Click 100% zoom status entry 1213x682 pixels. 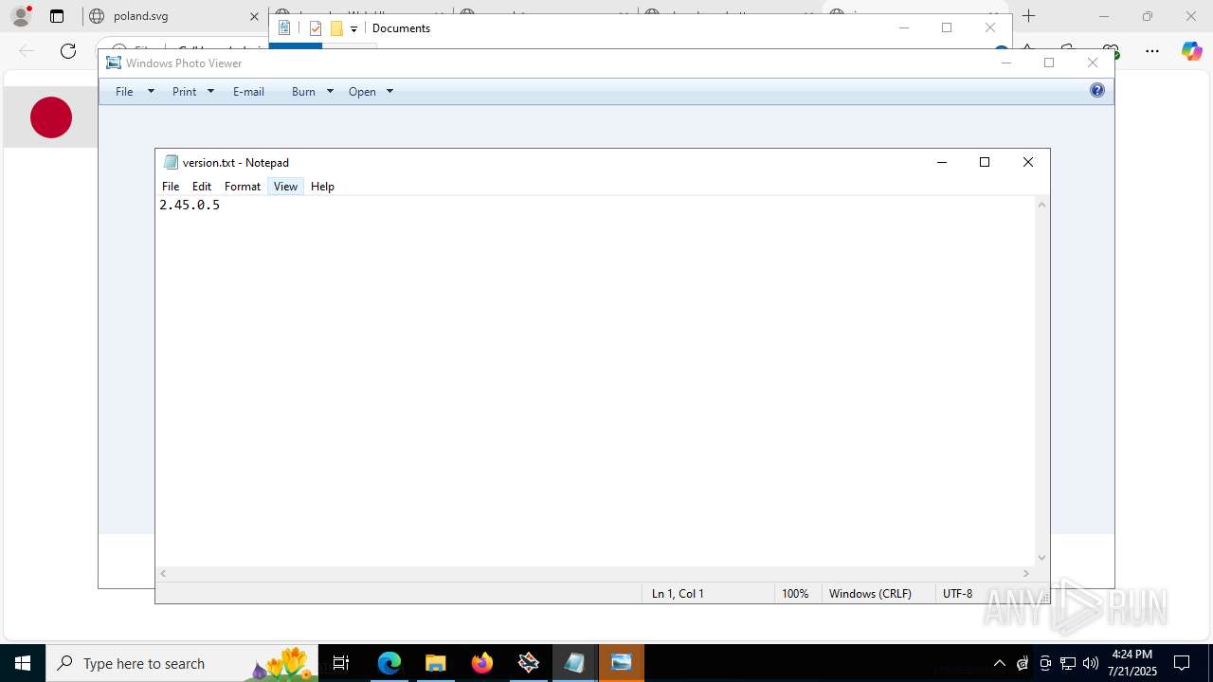[795, 594]
